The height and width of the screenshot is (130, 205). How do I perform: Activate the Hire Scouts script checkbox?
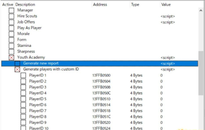point(11,16)
